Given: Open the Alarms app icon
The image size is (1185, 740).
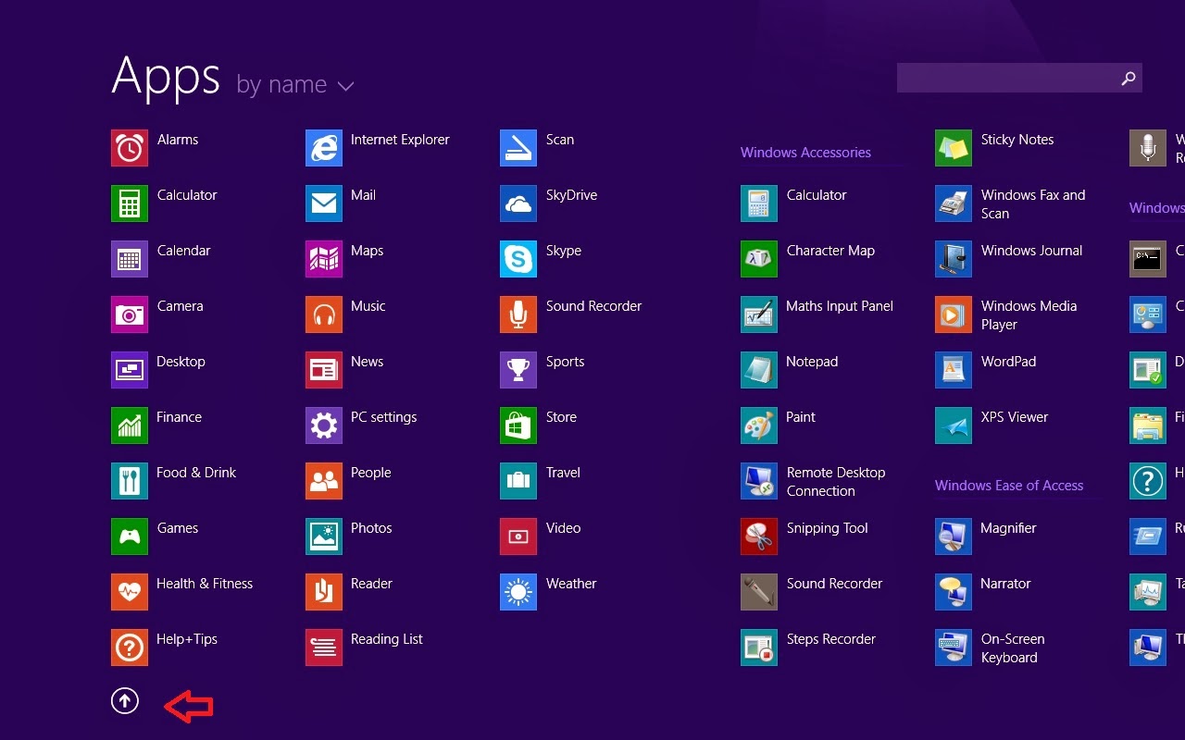Looking at the screenshot, I should 130,148.
